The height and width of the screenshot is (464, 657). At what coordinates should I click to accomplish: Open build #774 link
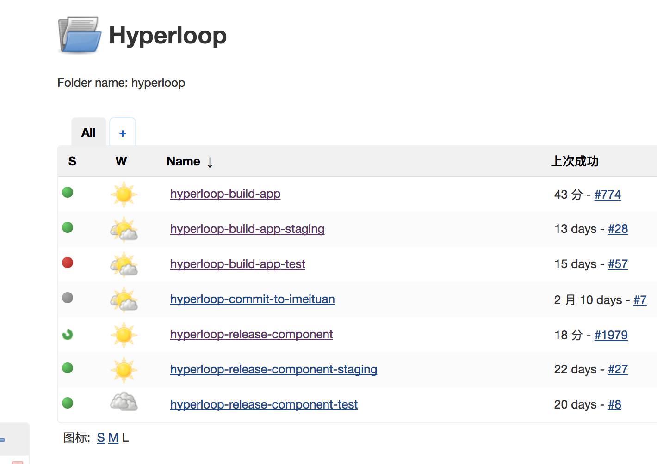pyautogui.click(x=607, y=195)
